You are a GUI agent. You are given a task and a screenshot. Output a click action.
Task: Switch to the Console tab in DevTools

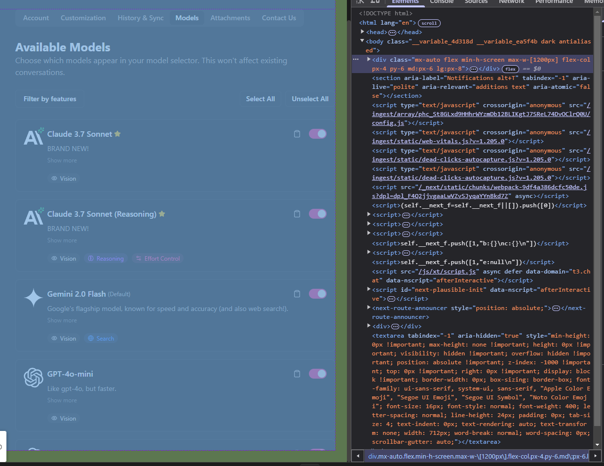click(441, 2)
